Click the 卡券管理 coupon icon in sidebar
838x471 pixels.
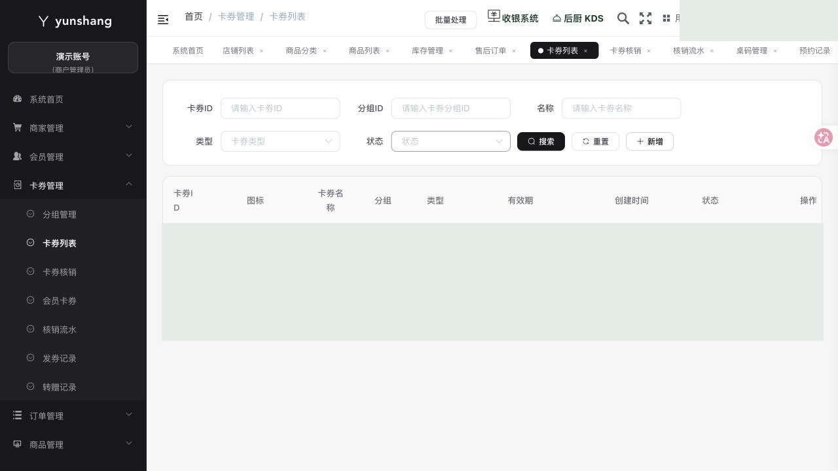[x=18, y=185]
